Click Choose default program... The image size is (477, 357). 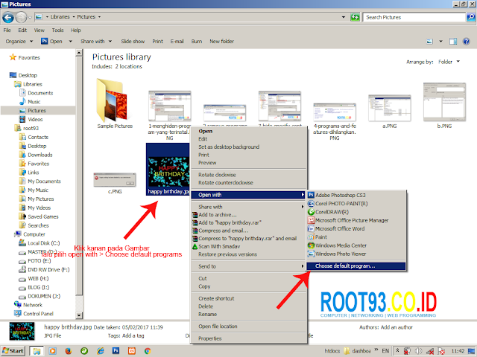(356, 266)
